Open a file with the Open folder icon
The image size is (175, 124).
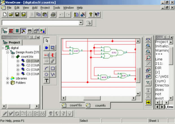(x=11, y=15)
